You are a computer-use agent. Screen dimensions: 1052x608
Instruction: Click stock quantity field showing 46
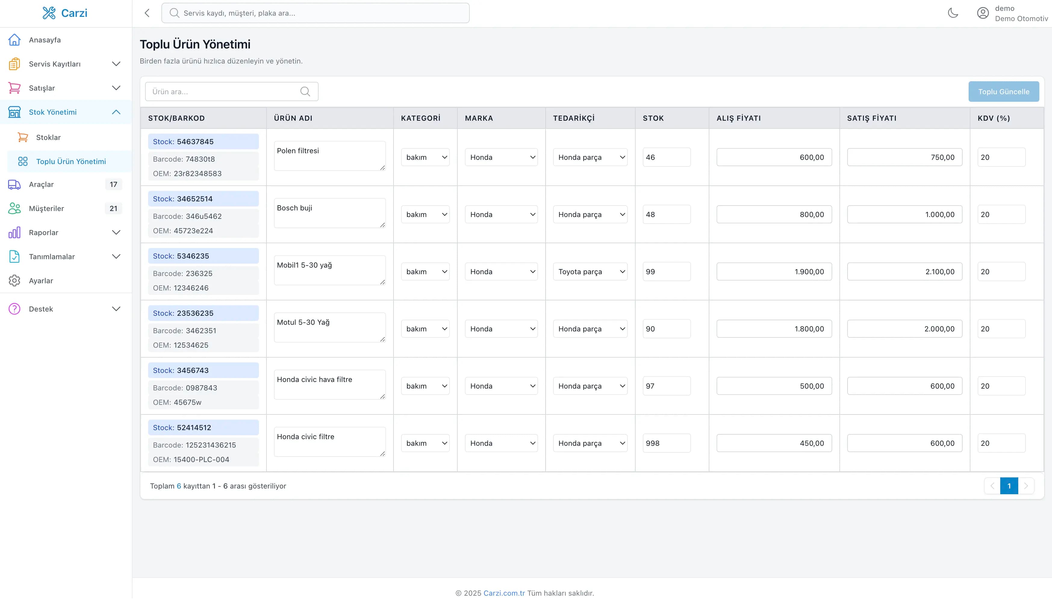coord(667,157)
